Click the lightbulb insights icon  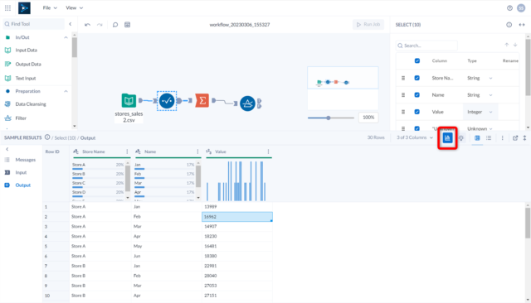coord(461,137)
